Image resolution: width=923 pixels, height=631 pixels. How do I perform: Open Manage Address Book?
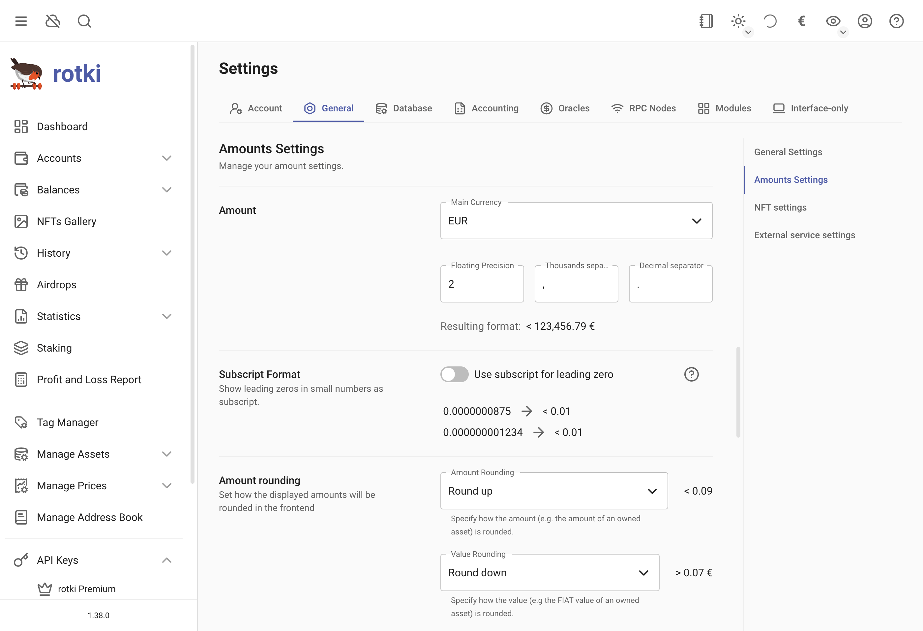(94, 517)
